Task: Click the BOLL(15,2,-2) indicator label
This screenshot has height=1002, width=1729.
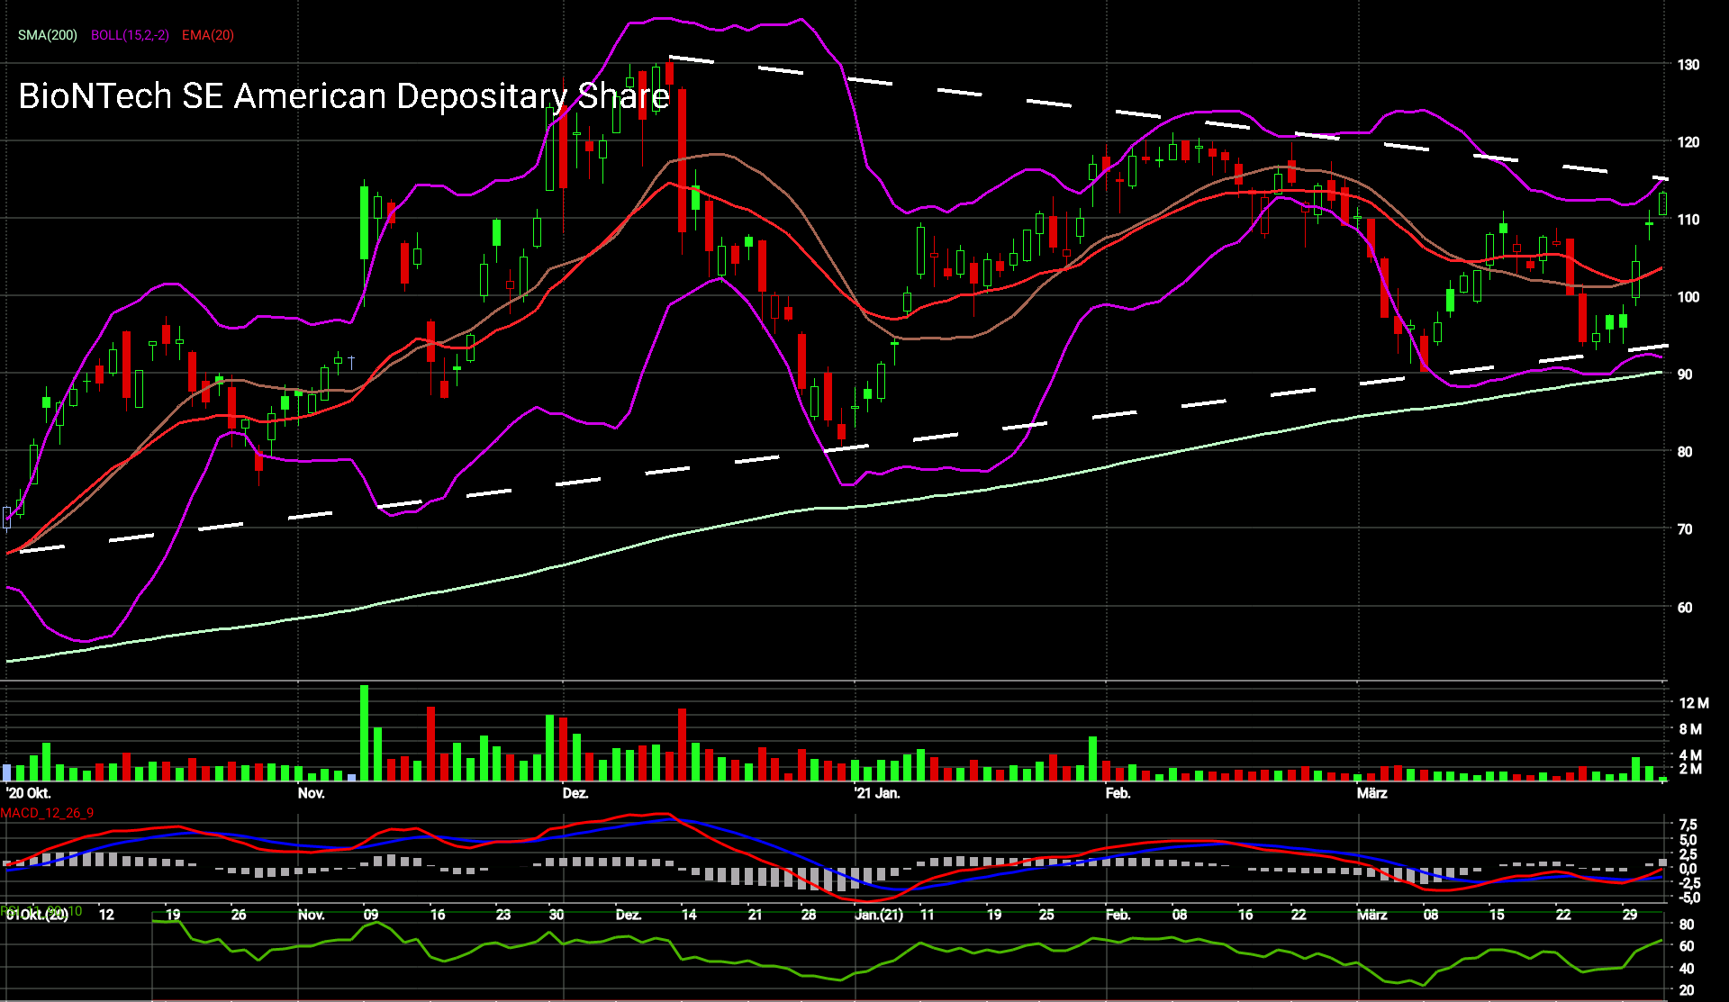Action: click(x=130, y=35)
